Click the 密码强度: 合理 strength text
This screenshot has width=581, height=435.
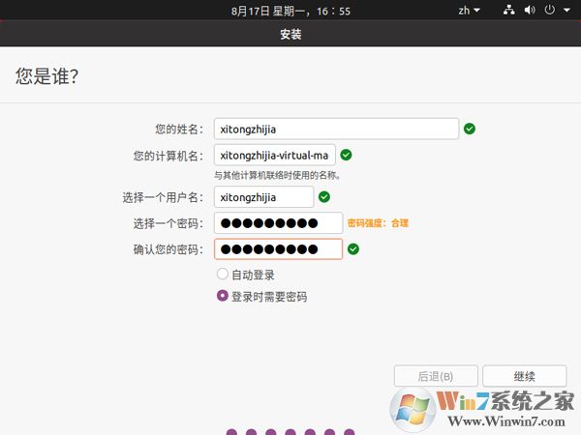click(x=378, y=223)
